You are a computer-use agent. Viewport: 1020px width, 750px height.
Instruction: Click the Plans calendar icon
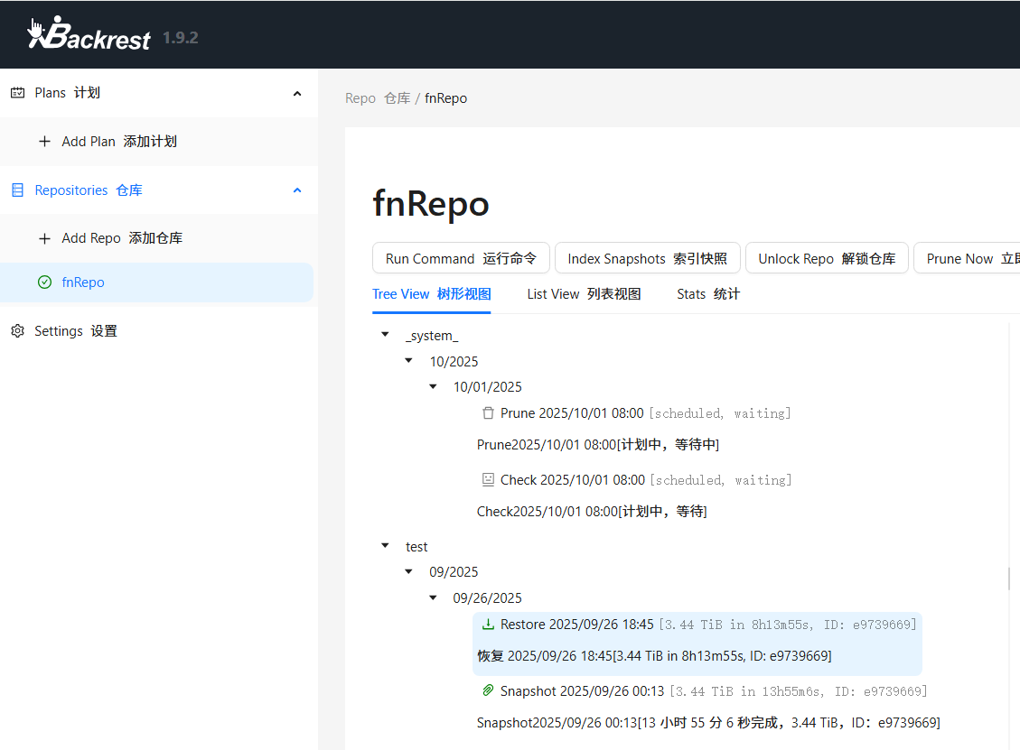17,93
